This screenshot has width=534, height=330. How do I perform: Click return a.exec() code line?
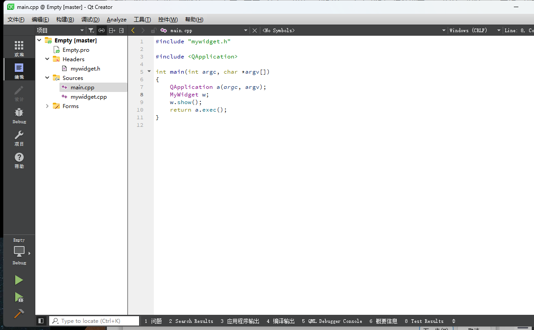tap(198, 110)
